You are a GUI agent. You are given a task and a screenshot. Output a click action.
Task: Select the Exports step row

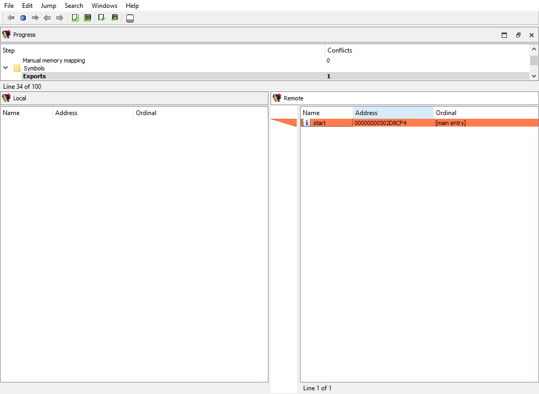click(34, 76)
